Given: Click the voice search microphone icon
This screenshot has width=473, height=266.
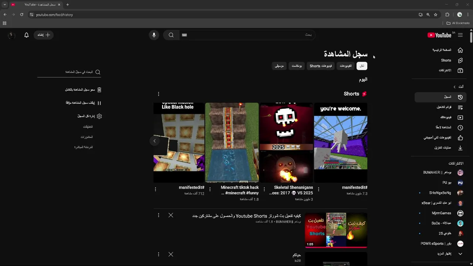Looking at the screenshot, I should tap(154, 35).
